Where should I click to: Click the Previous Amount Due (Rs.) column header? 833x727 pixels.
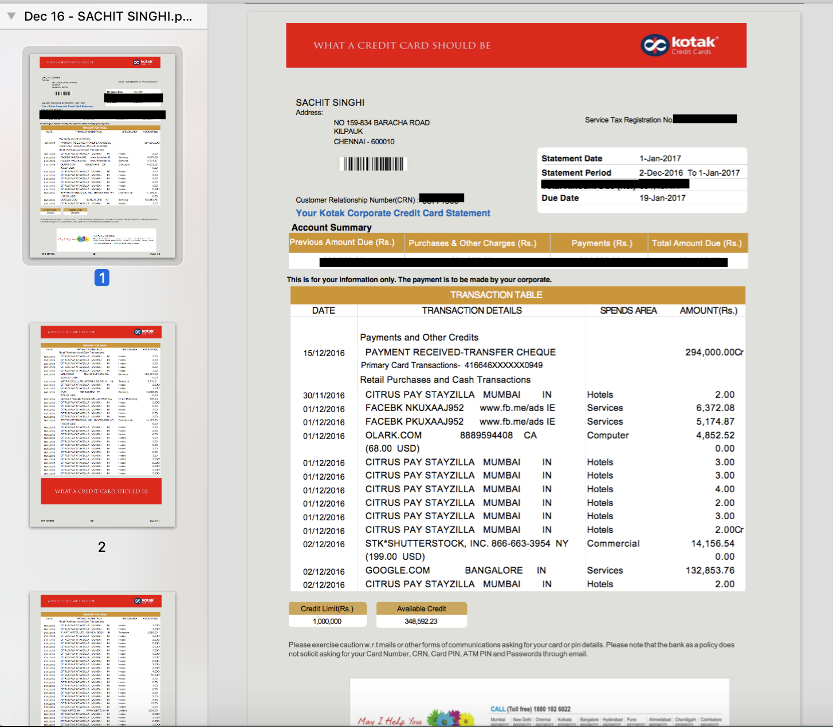point(342,243)
